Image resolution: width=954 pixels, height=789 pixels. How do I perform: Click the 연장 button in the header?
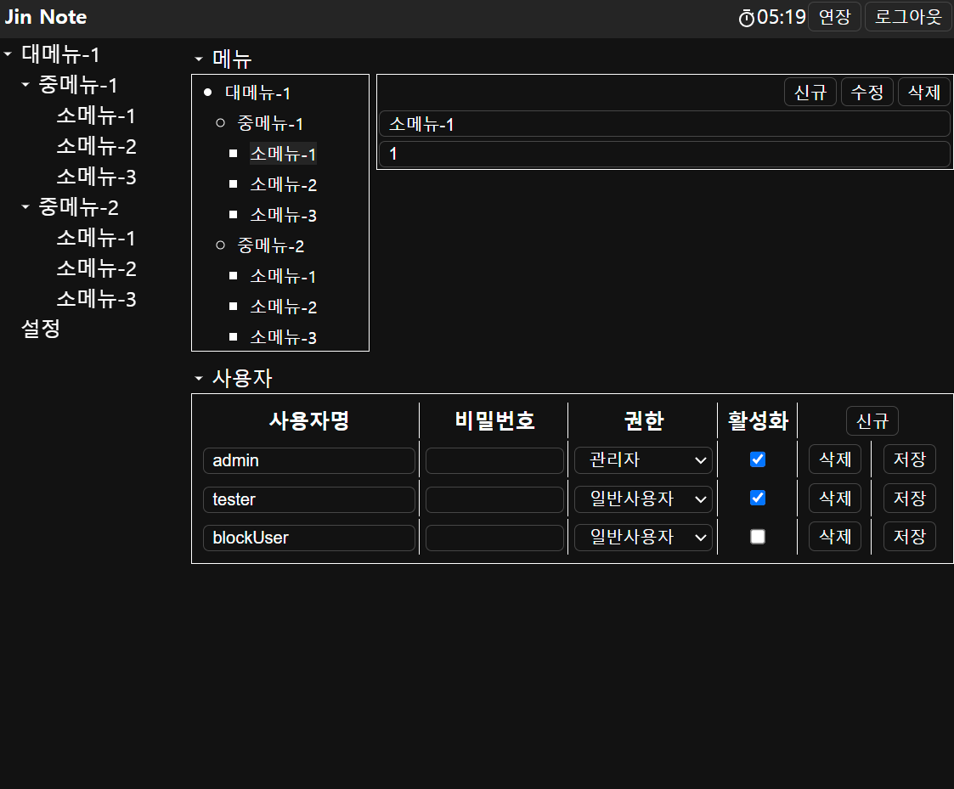tap(834, 16)
